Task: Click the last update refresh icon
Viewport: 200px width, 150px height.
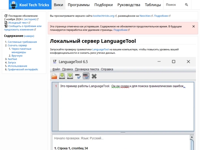Action: coord(6,16)
